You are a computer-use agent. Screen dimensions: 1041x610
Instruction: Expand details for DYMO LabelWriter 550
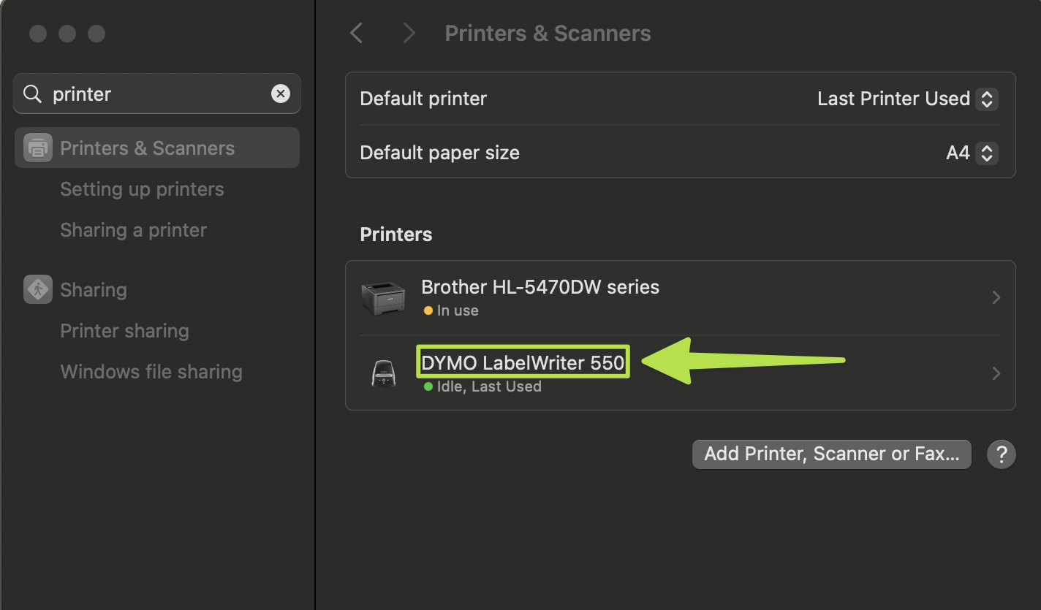tap(996, 373)
